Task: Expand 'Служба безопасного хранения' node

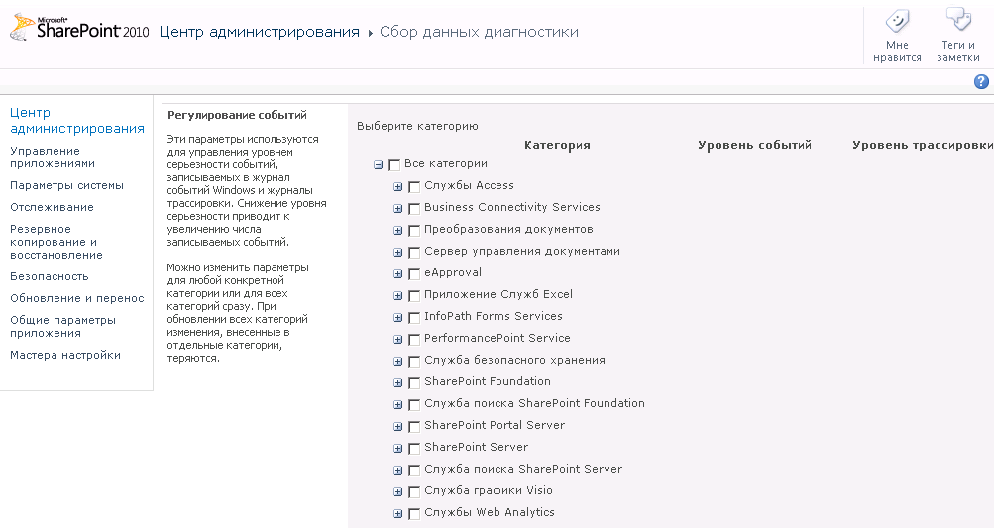Action: tap(398, 362)
